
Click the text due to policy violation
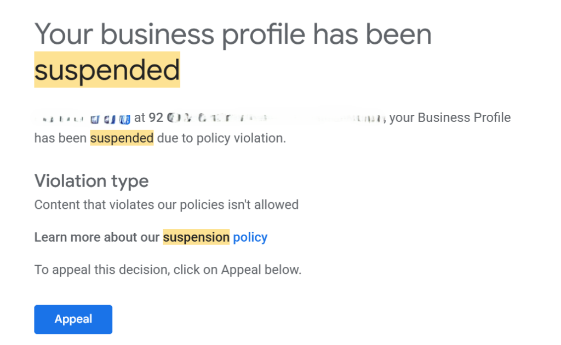tap(221, 138)
